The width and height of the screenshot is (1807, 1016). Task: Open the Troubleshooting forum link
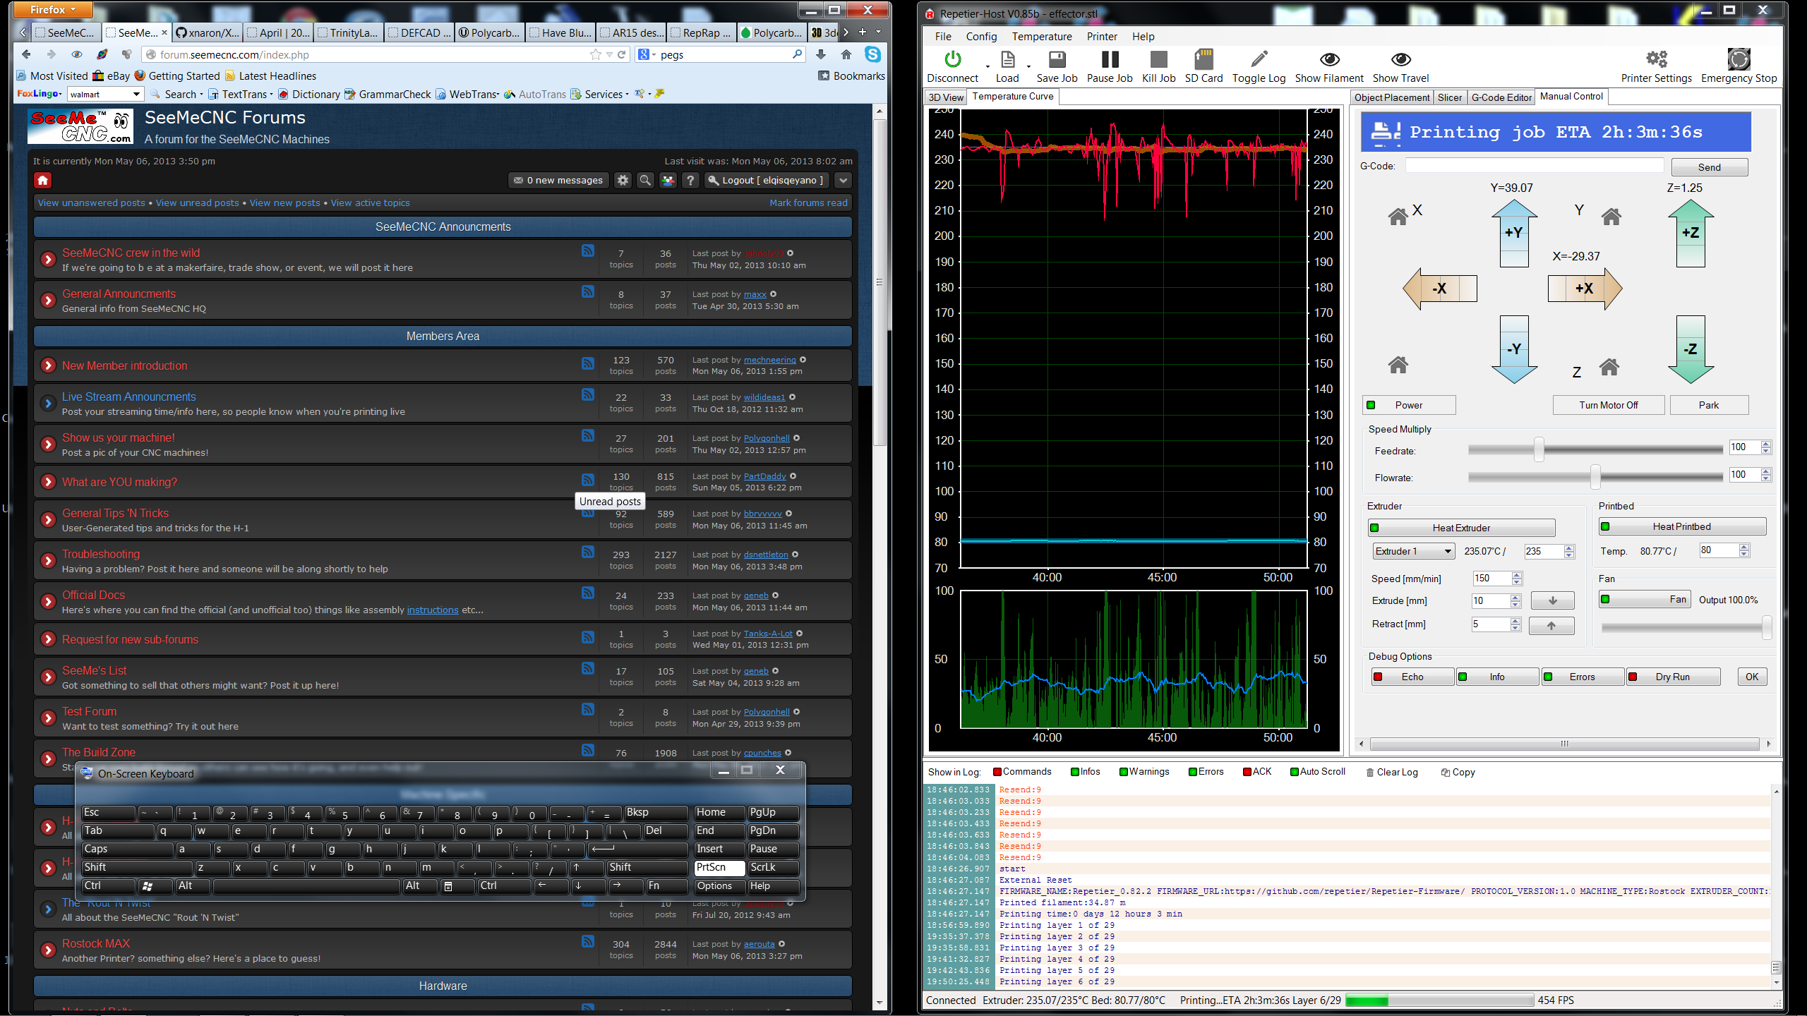(x=101, y=554)
